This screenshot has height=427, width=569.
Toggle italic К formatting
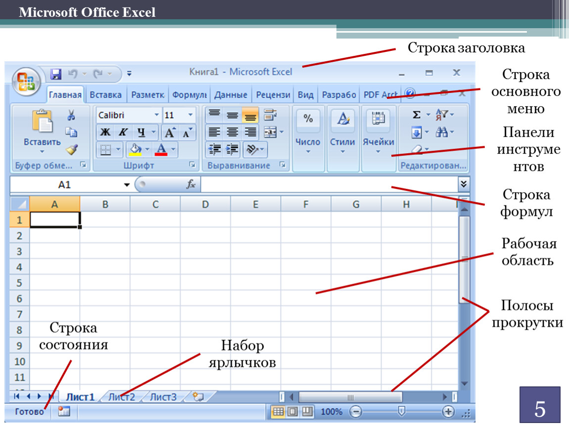click(123, 132)
